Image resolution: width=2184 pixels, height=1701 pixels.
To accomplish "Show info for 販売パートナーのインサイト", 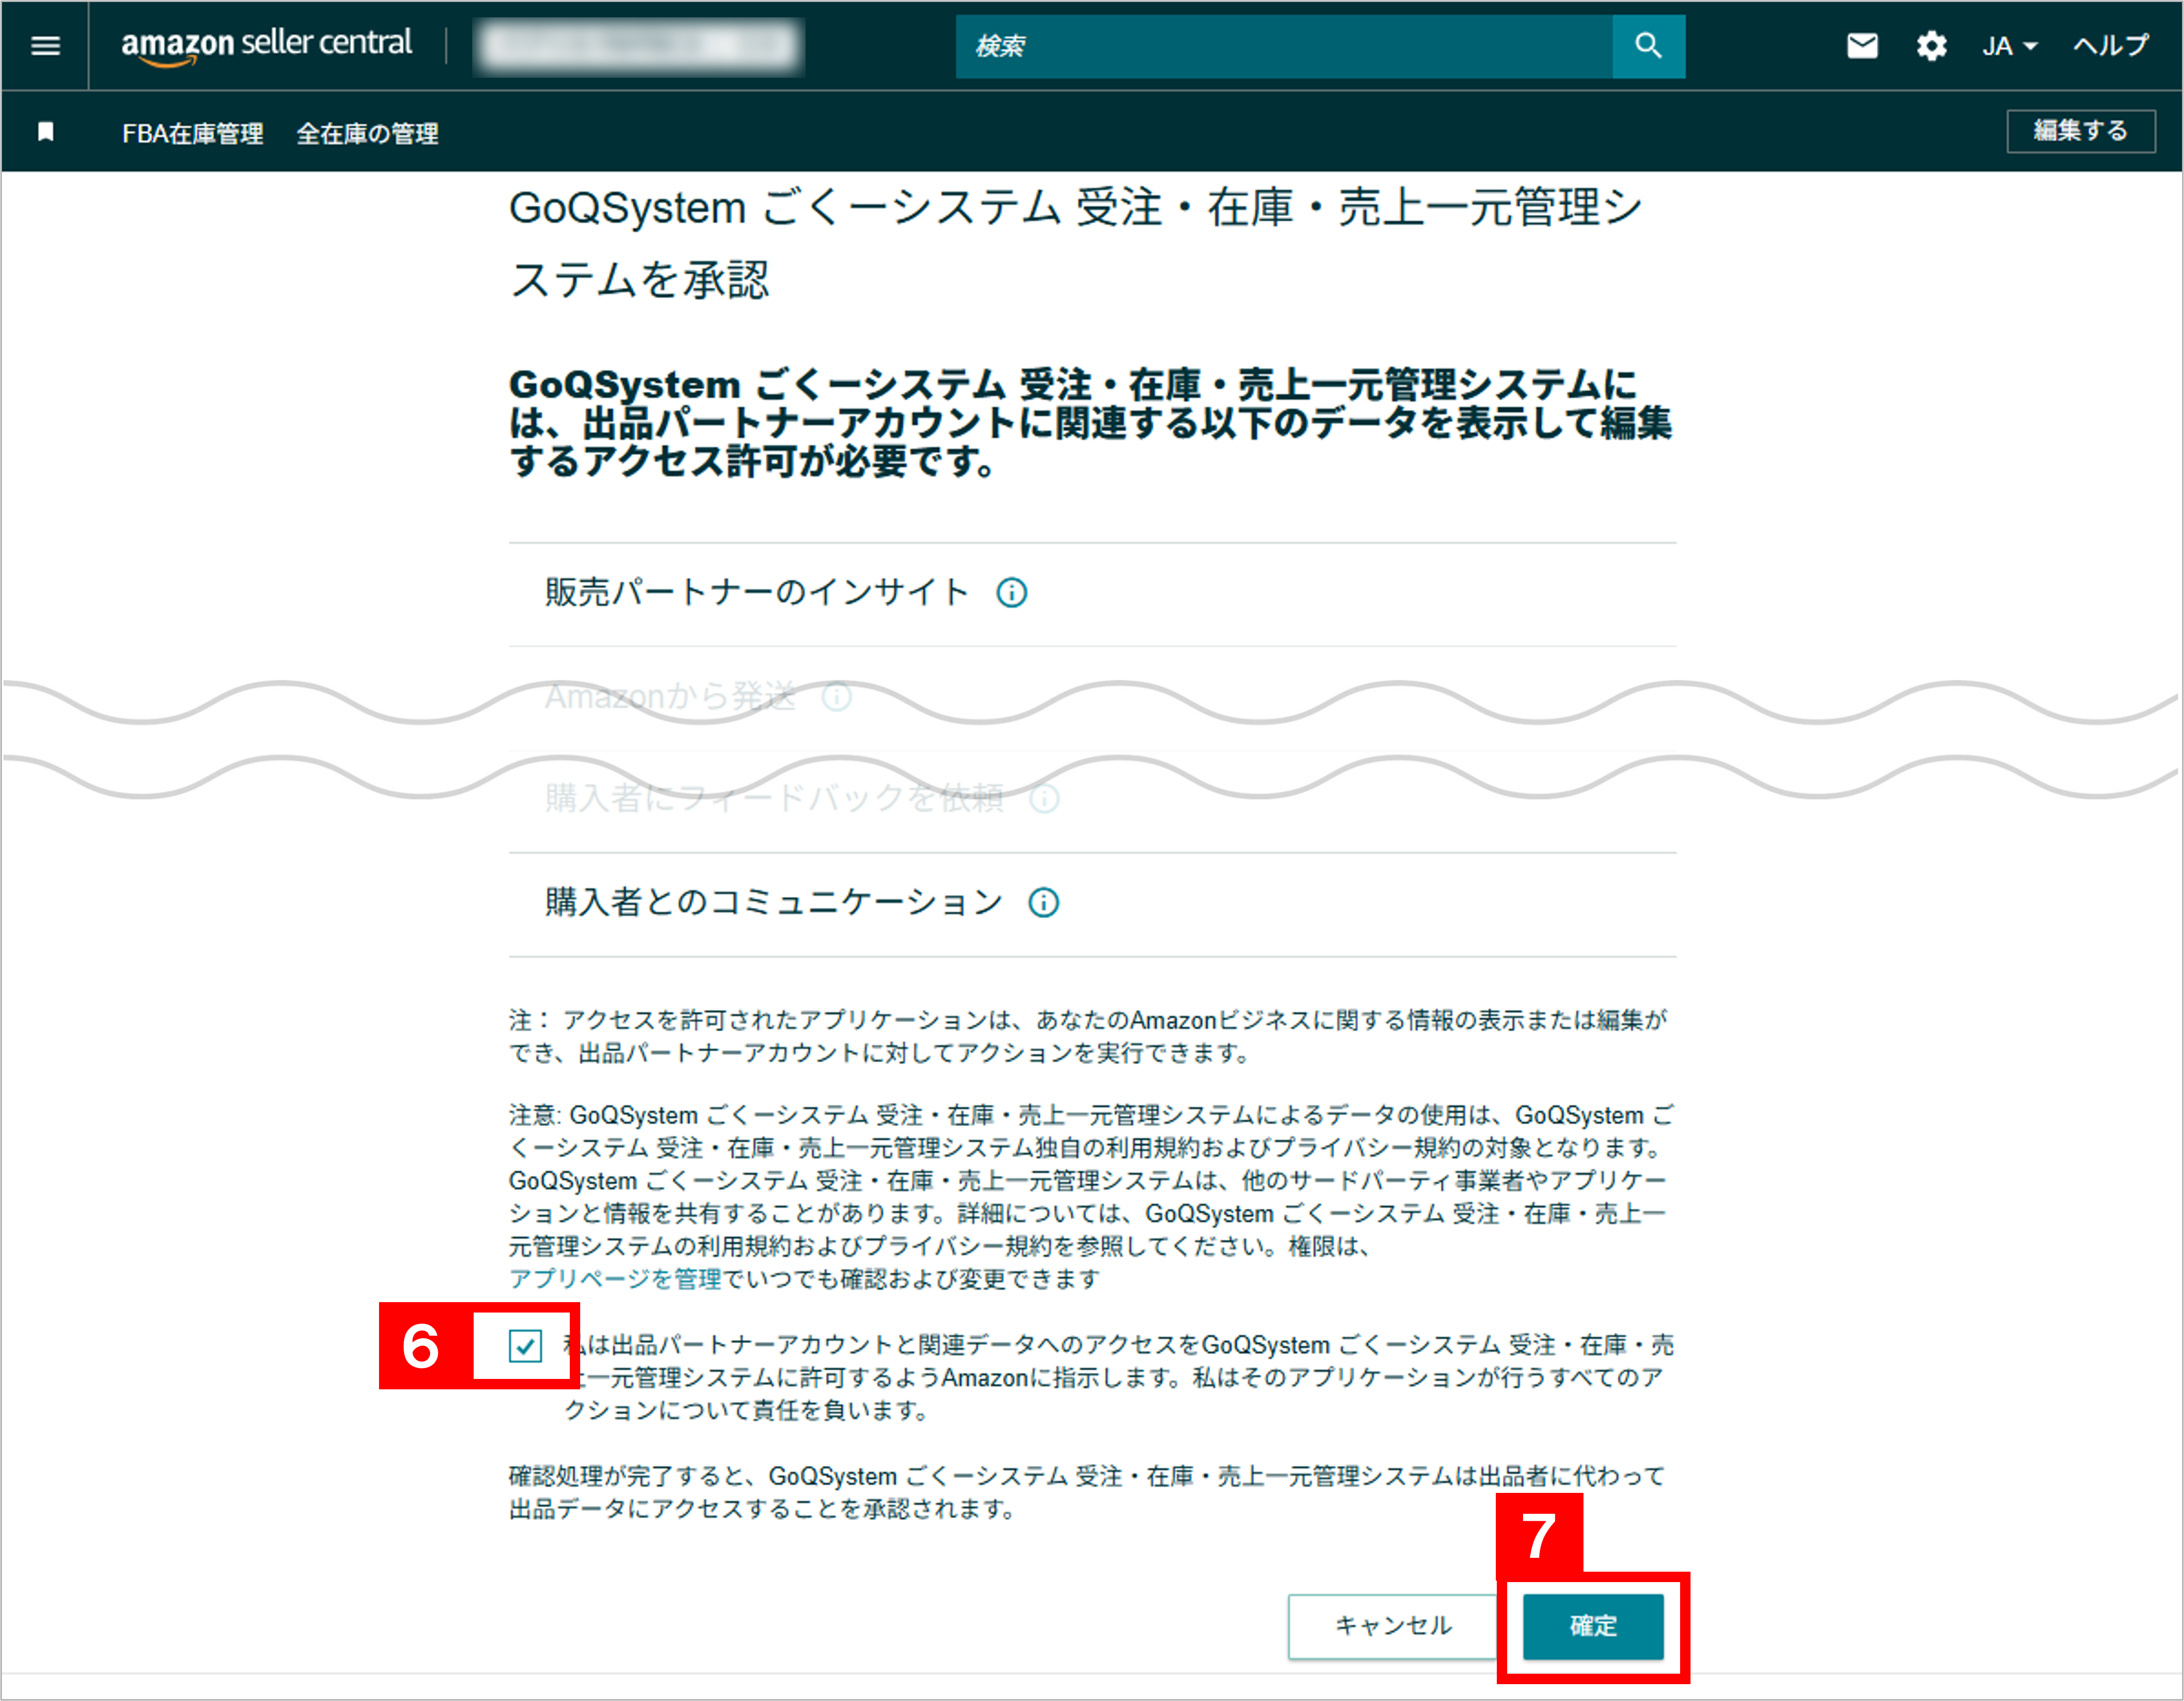I will click(1012, 593).
